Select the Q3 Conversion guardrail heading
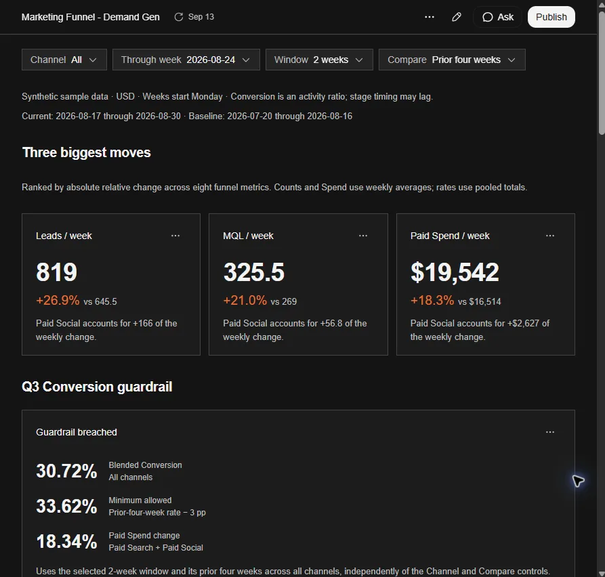 [x=97, y=387]
